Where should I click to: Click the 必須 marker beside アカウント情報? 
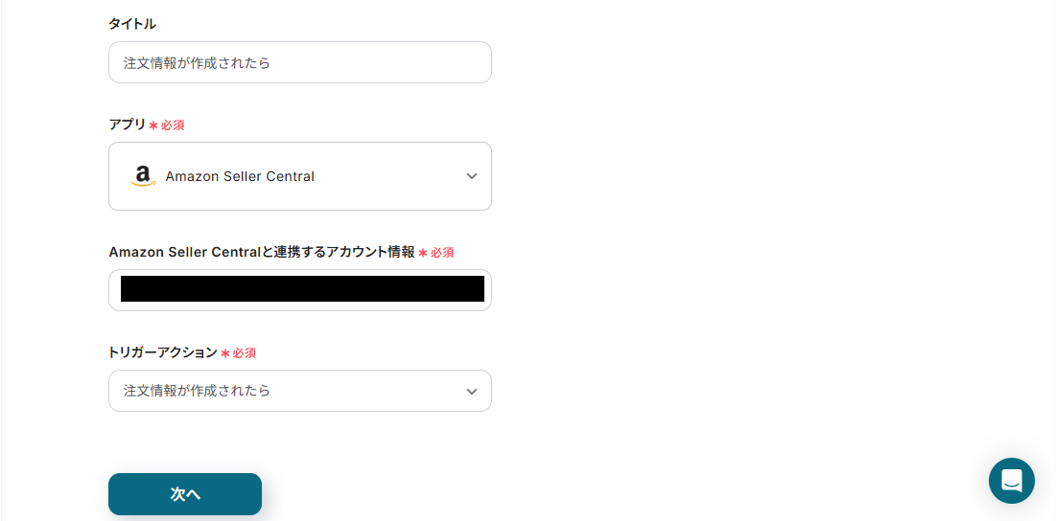[441, 253]
